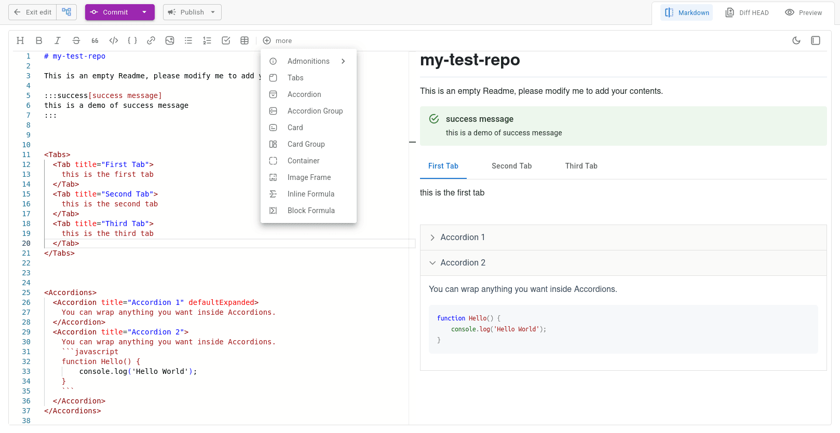The image size is (840, 433).
Task: Insert a numbered list
Action: pos(207,40)
